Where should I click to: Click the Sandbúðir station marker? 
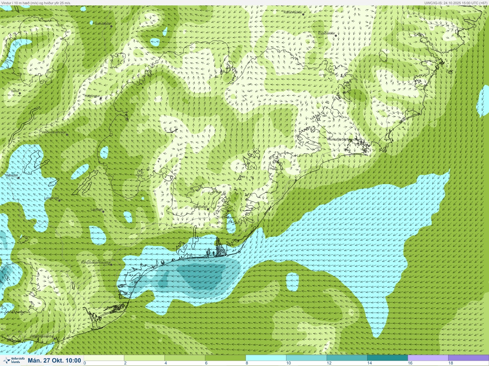coord(111,26)
